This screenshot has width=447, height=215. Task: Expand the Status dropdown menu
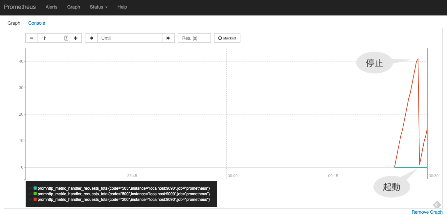tap(99, 7)
